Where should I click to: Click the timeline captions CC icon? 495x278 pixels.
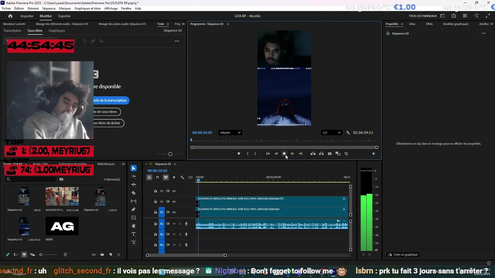pos(190,178)
